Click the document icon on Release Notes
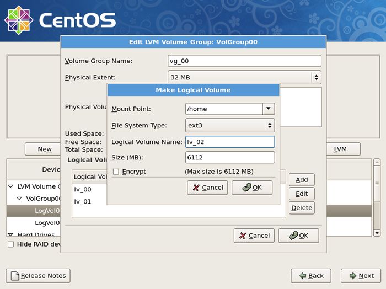The width and height of the screenshot is (386, 289). 15,276
